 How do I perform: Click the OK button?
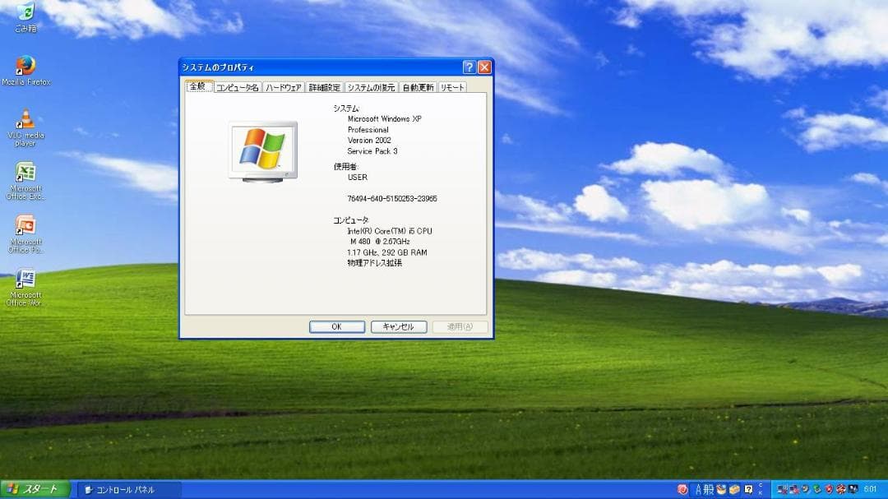tap(336, 326)
